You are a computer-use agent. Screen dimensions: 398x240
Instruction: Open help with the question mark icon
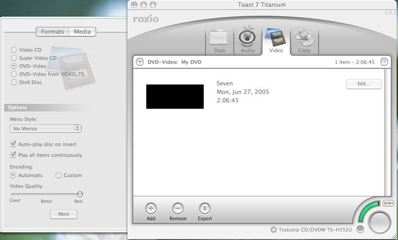coord(384,62)
